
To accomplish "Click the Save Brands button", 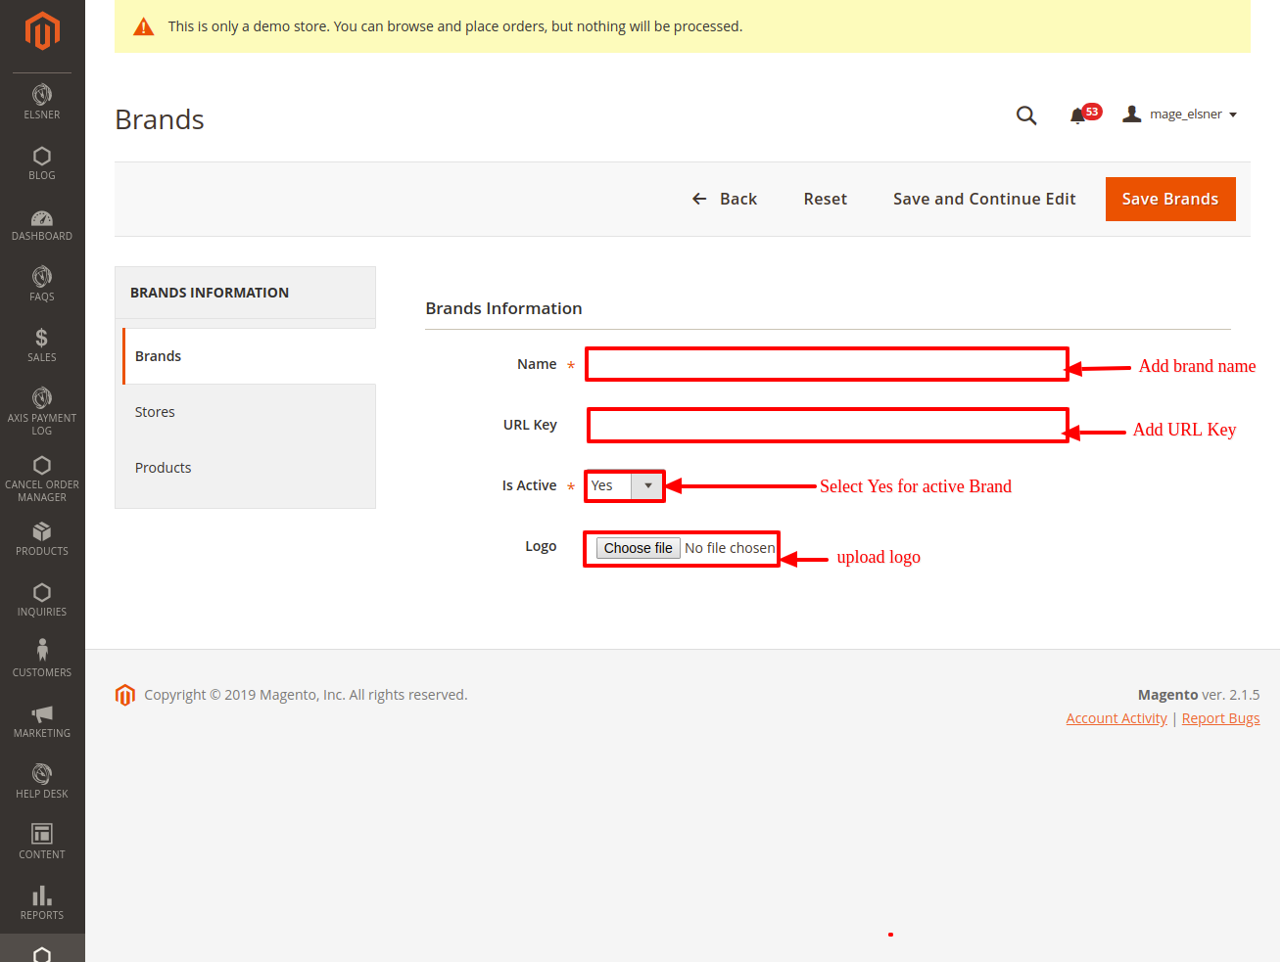I will click(1169, 199).
